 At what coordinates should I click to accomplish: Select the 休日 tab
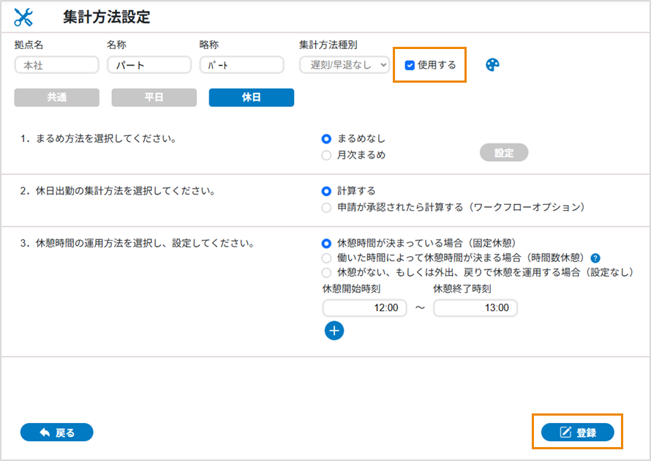click(251, 97)
